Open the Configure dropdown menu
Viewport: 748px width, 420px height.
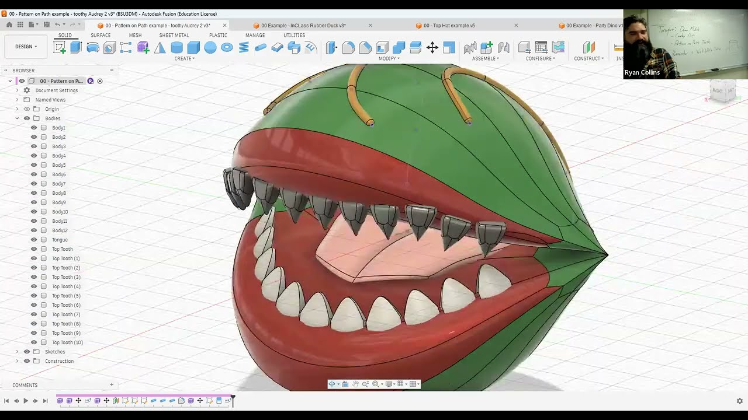541,58
